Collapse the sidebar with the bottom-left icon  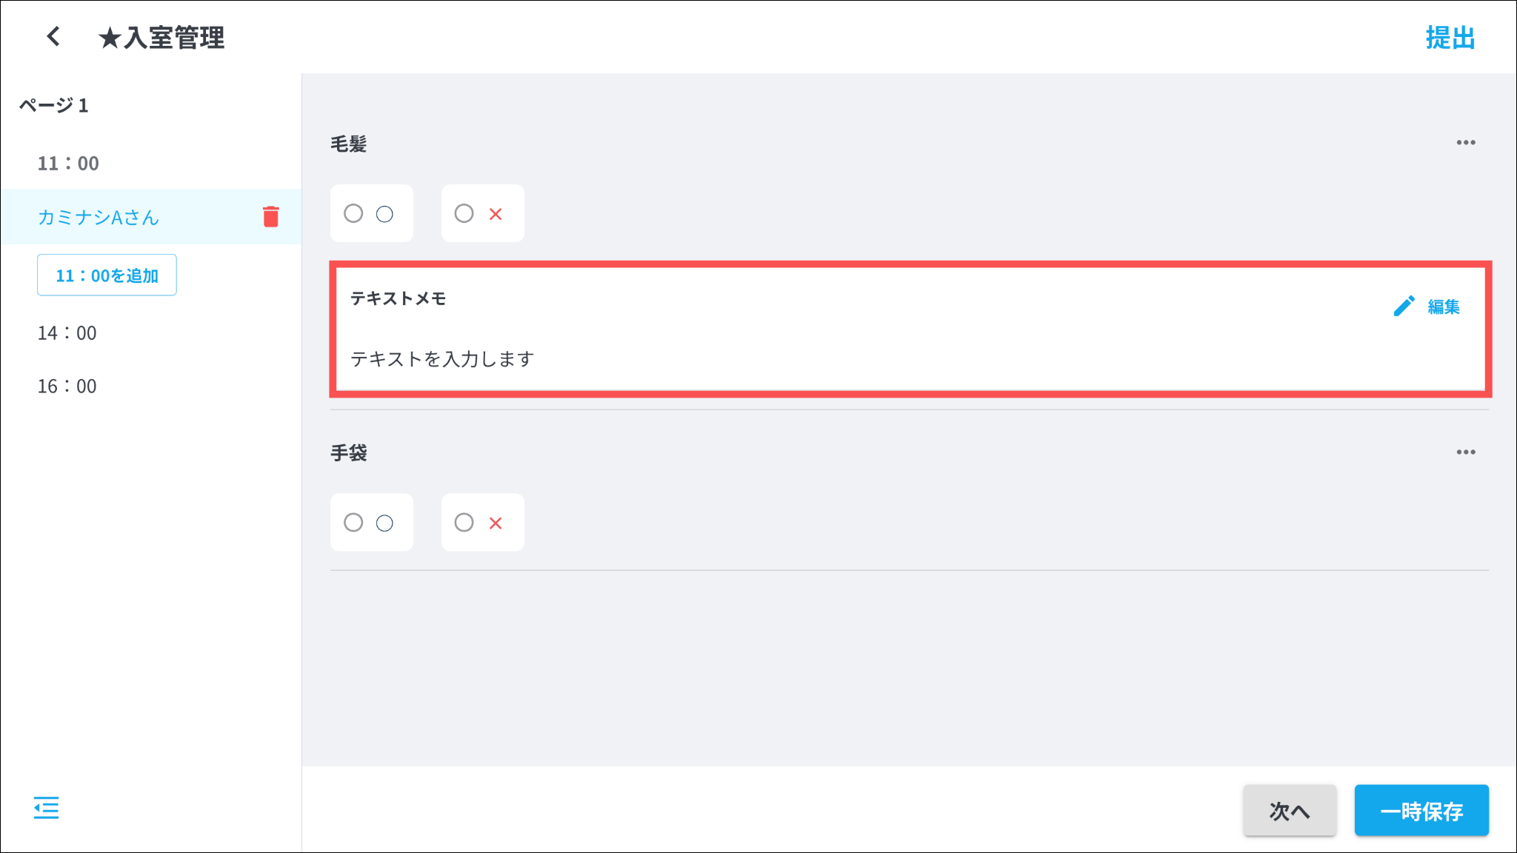tap(46, 808)
